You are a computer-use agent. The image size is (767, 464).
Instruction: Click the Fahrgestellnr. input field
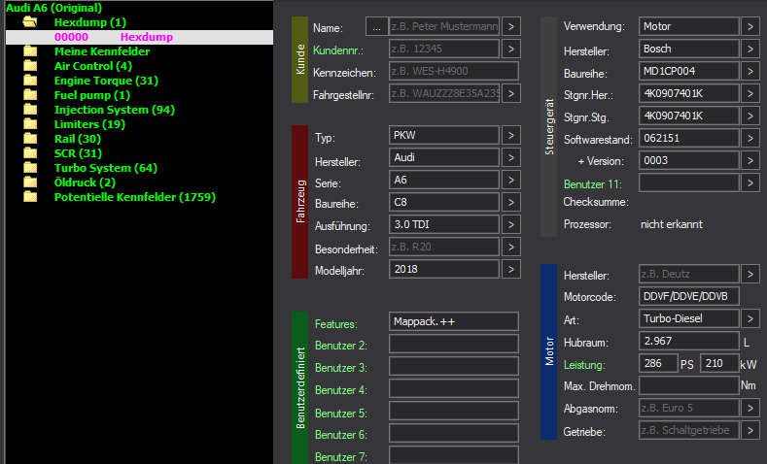tap(444, 93)
